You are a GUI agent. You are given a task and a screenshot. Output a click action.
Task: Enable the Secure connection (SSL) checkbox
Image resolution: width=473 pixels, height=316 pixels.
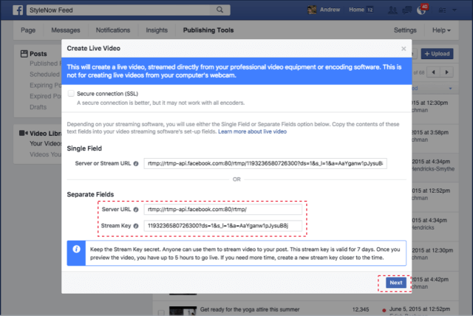(71, 94)
